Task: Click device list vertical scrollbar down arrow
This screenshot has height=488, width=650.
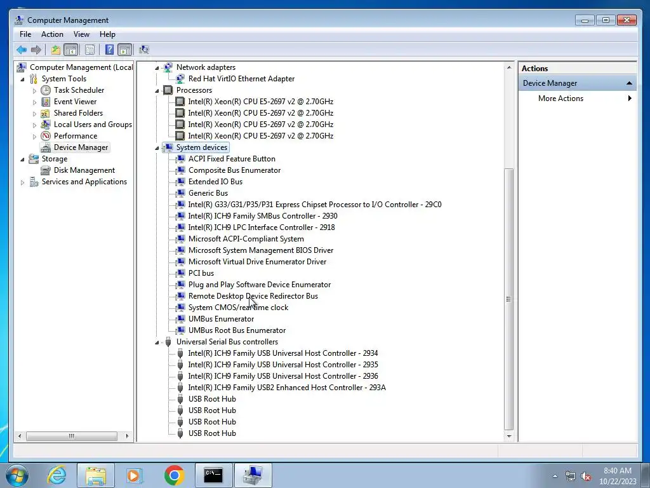Action: (508, 437)
